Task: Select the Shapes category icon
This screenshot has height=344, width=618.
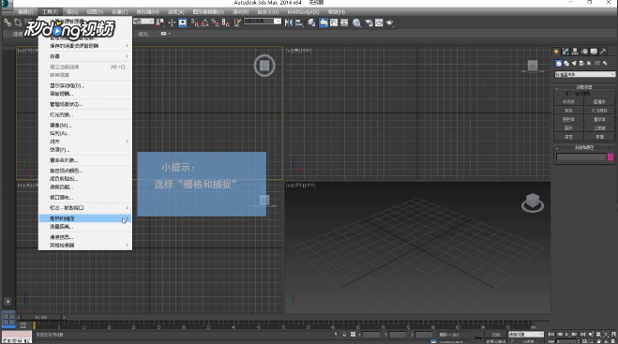Action: click(566, 63)
